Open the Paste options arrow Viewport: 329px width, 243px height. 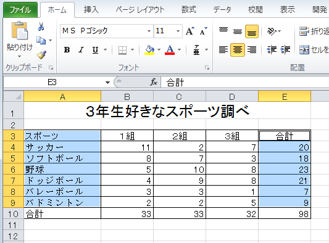pyautogui.click(x=19, y=56)
